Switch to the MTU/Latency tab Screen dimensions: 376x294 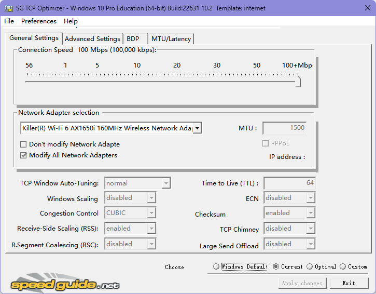point(171,39)
